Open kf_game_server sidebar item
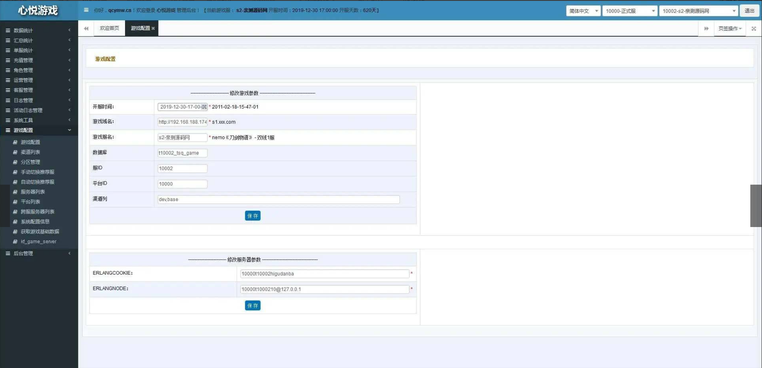Image resolution: width=762 pixels, height=368 pixels. (x=38, y=242)
